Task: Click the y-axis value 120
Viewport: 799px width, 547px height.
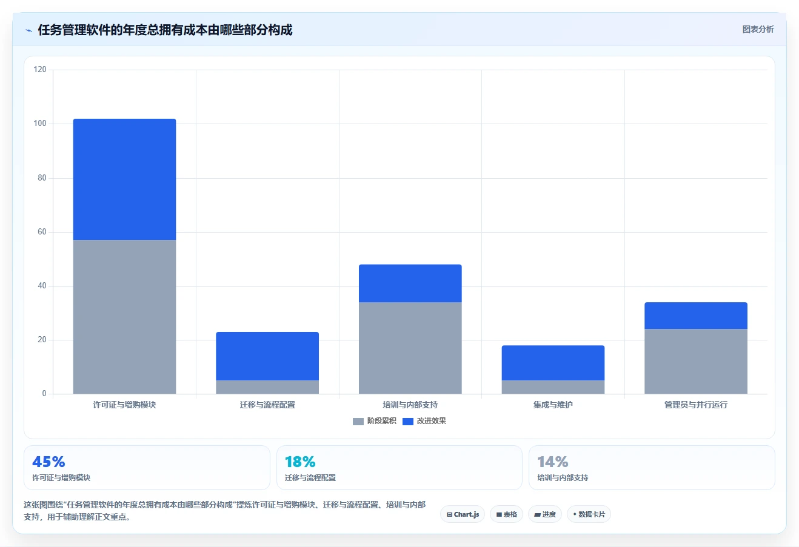Action: tap(40, 70)
